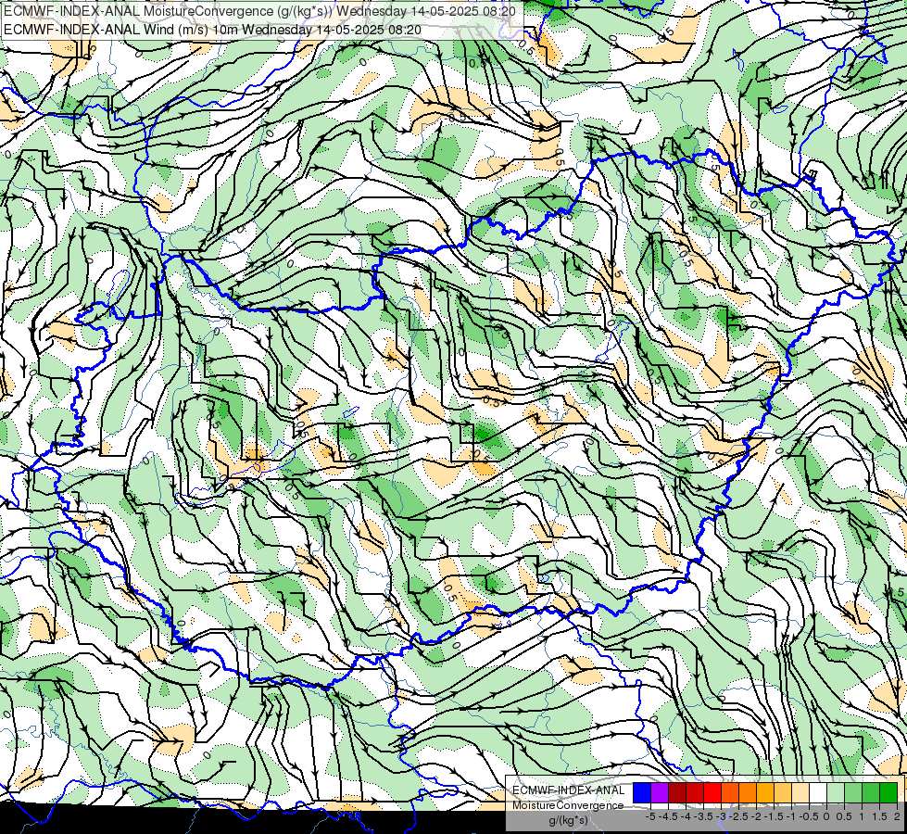This screenshot has width=907, height=834.
Task: Click amber swatch between -1.5 and -1
Action: pyautogui.click(x=783, y=793)
